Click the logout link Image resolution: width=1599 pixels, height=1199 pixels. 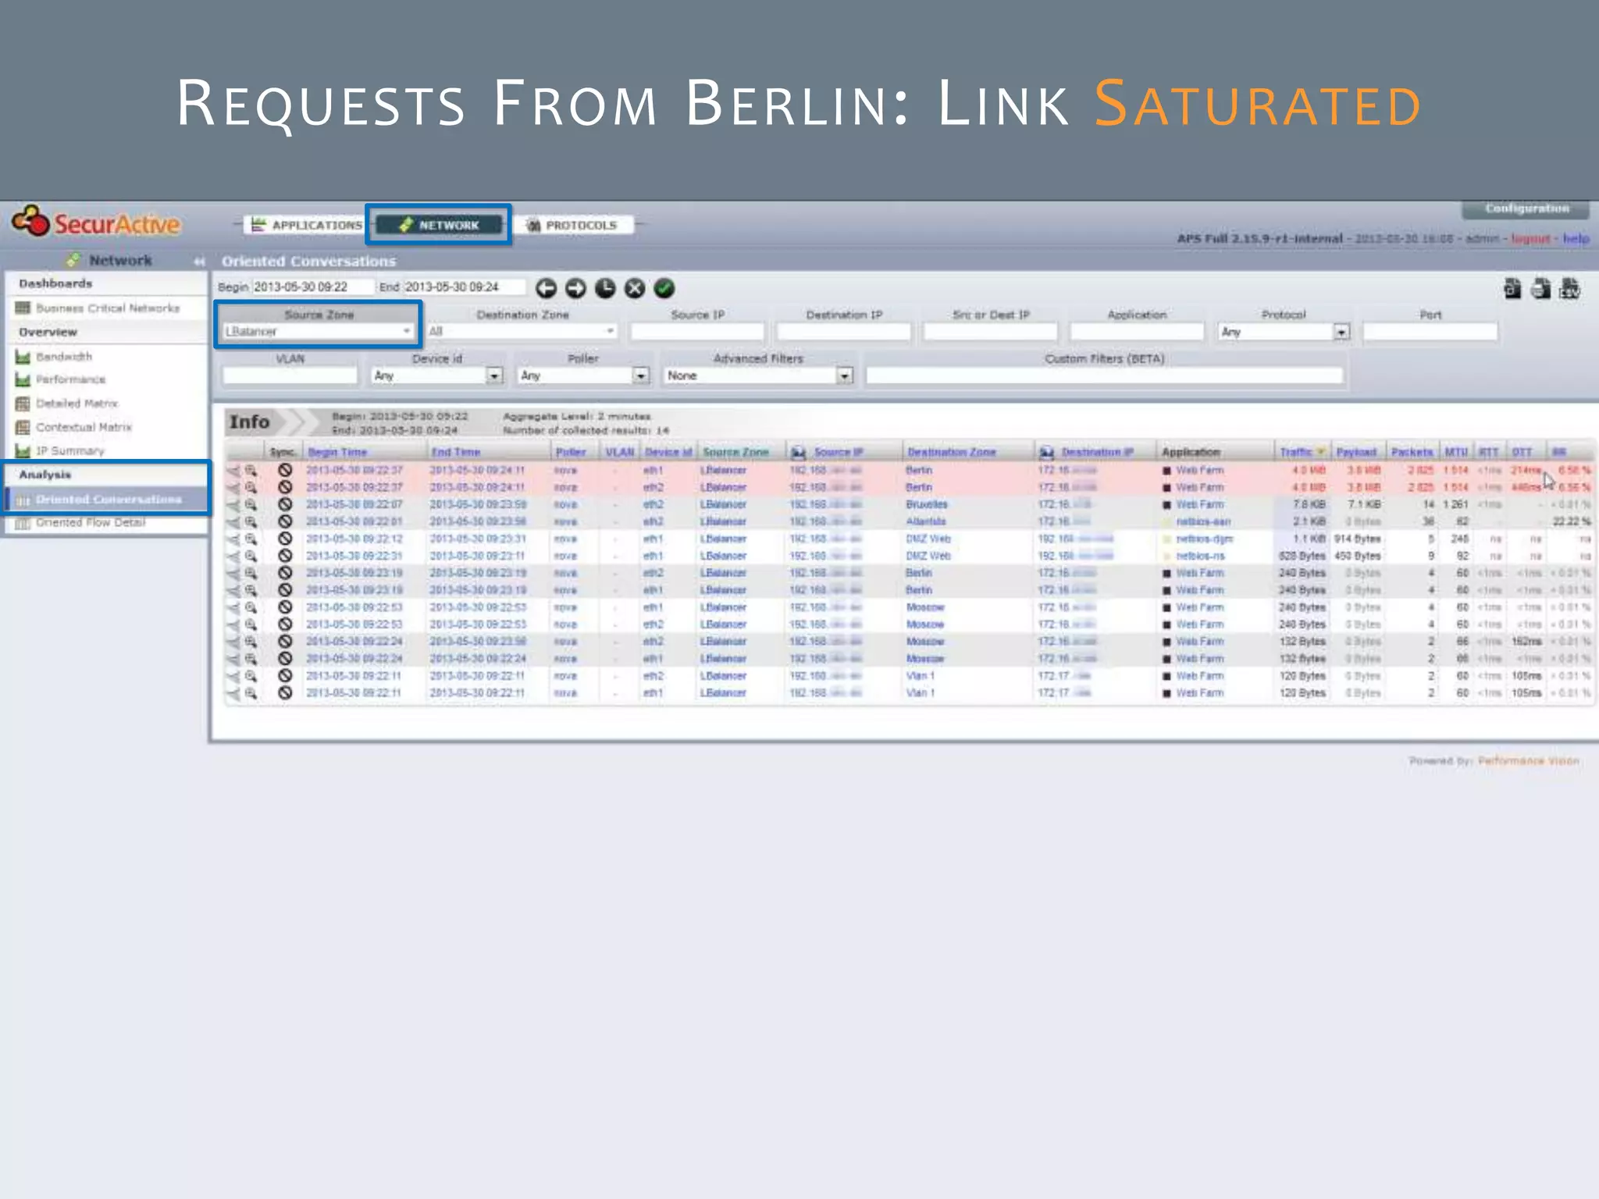1529,238
